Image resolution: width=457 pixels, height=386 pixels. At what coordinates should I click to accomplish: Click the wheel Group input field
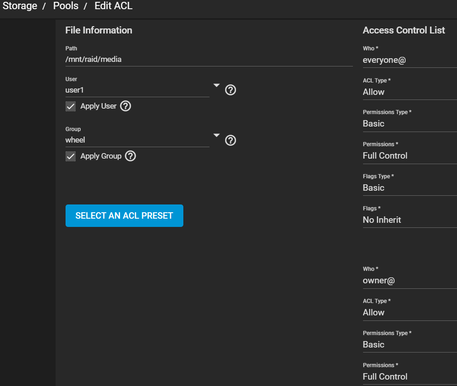137,140
